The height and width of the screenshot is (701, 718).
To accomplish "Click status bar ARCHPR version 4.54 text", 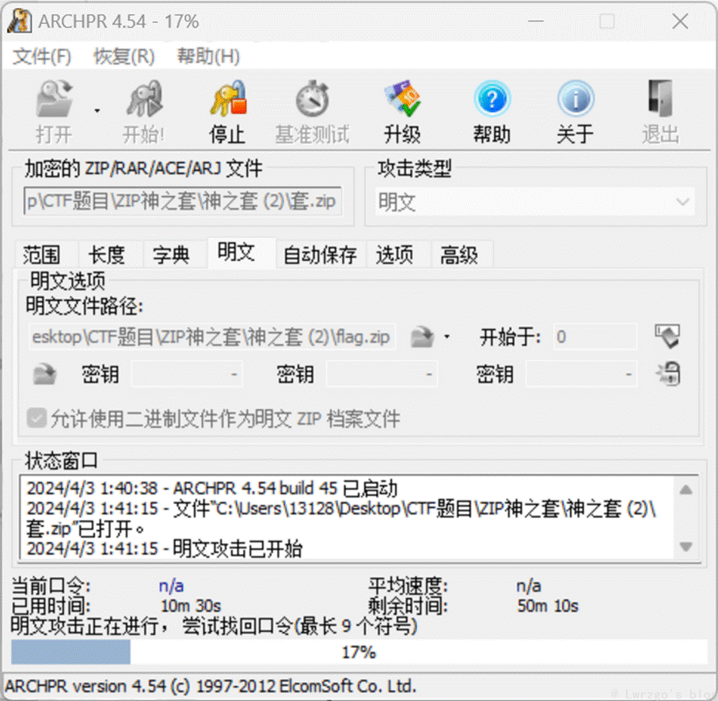I will (x=211, y=686).
